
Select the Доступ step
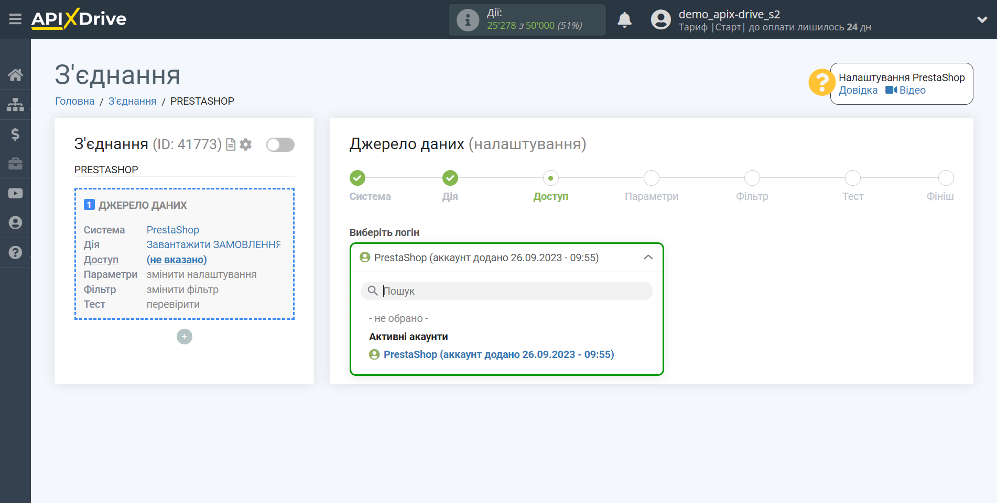pos(550,178)
